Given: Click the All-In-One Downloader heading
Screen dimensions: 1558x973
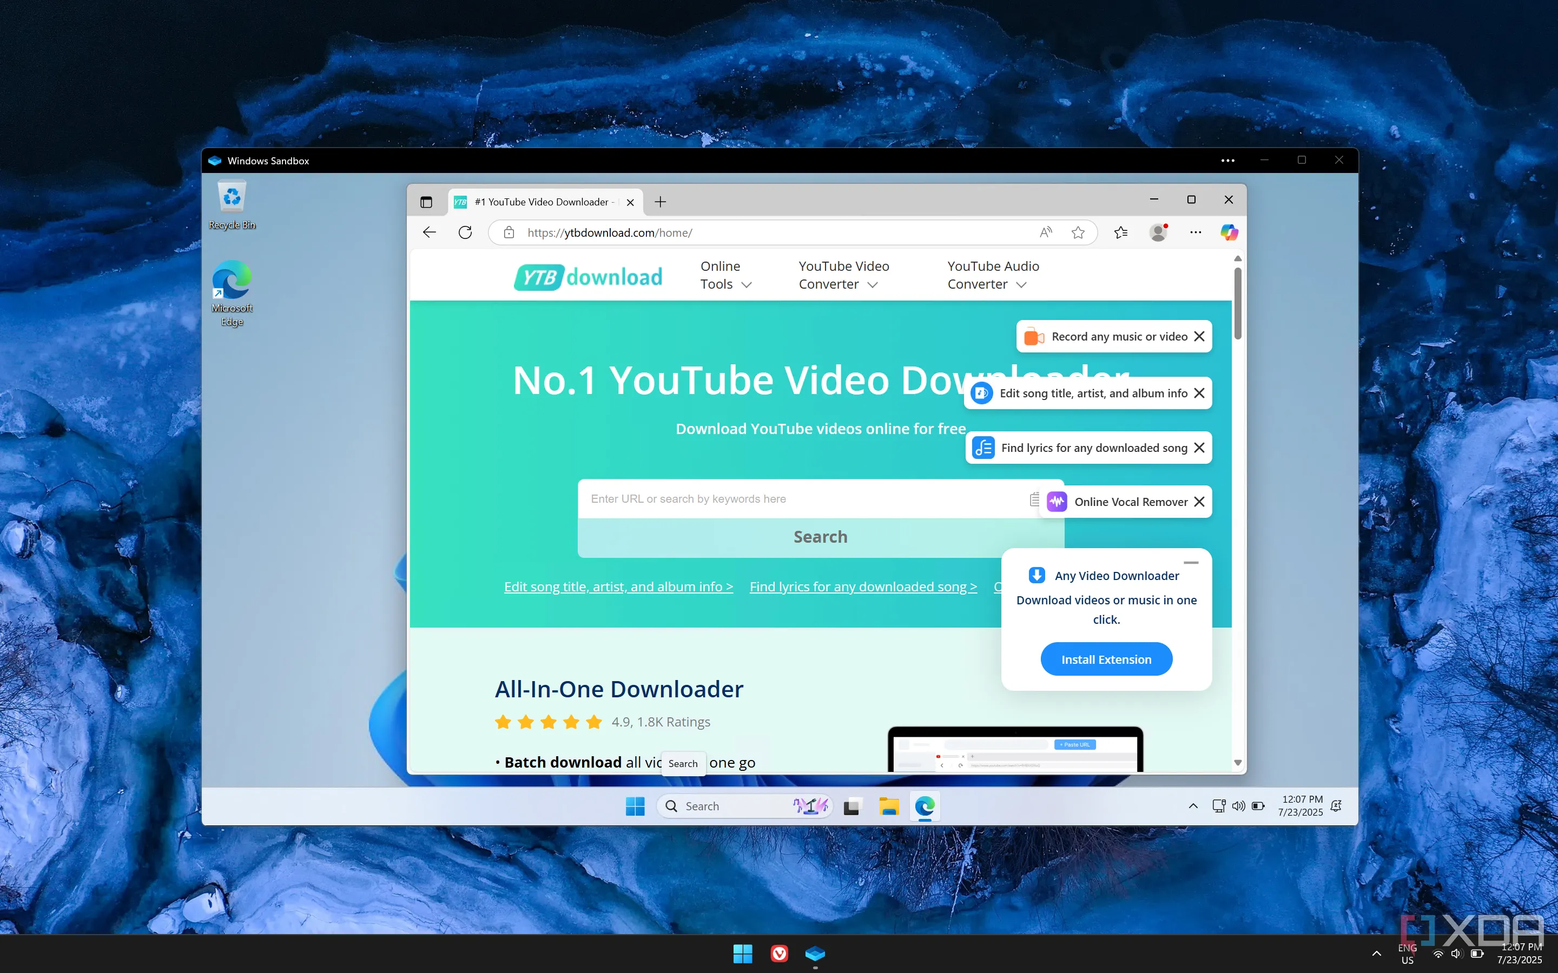Looking at the screenshot, I should [x=619, y=689].
